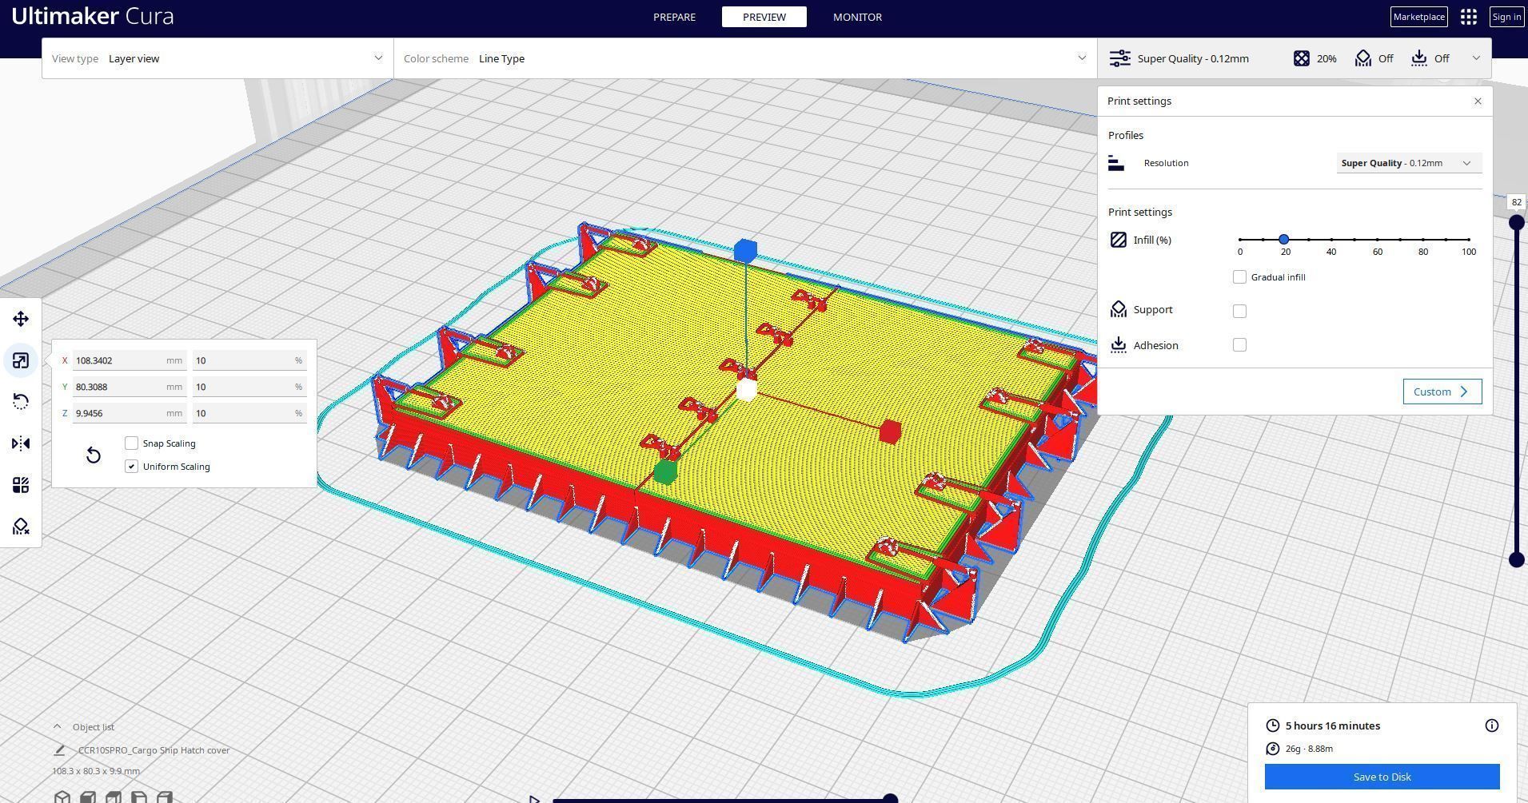
Task: Click the green Y-axis scale handle
Action: tap(665, 472)
